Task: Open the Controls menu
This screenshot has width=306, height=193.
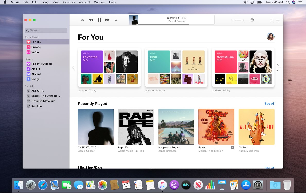Action: (x=69, y=2)
